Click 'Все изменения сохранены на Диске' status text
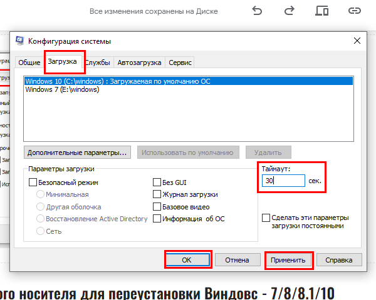This screenshot has width=376, height=300. pyautogui.click(x=154, y=11)
